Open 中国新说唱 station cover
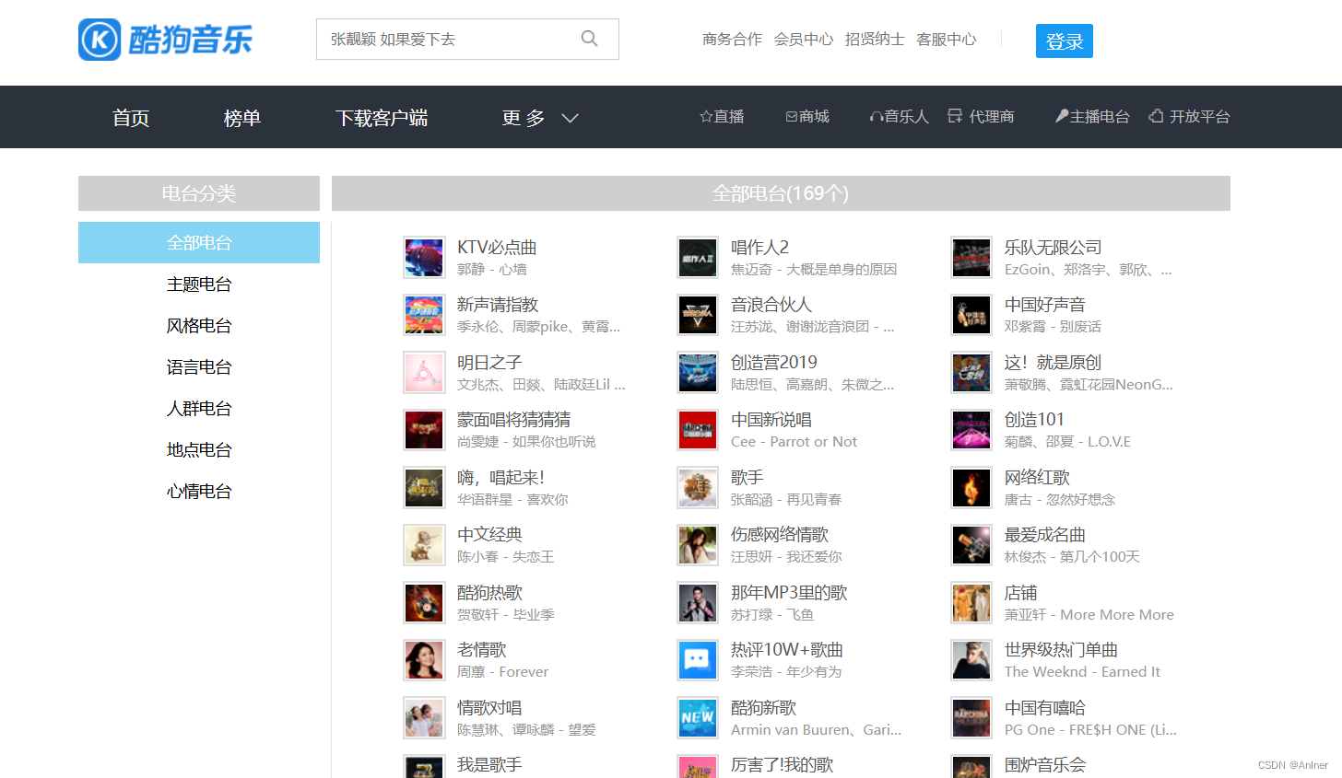Viewport: 1342px width, 778px height. tap(698, 430)
